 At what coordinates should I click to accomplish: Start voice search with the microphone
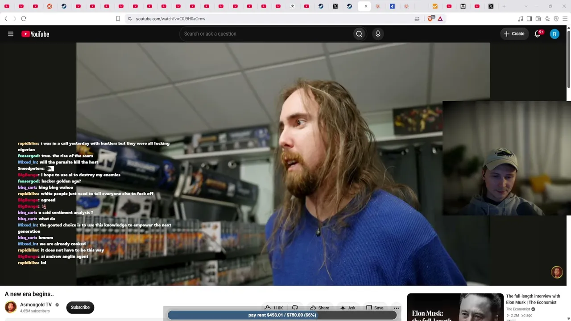378,34
